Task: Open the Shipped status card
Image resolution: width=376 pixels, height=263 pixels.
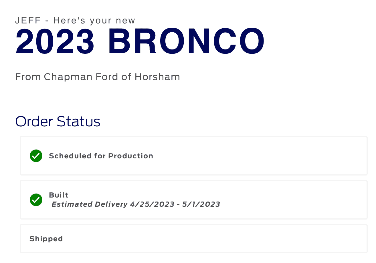Action: [x=193, y=239]
